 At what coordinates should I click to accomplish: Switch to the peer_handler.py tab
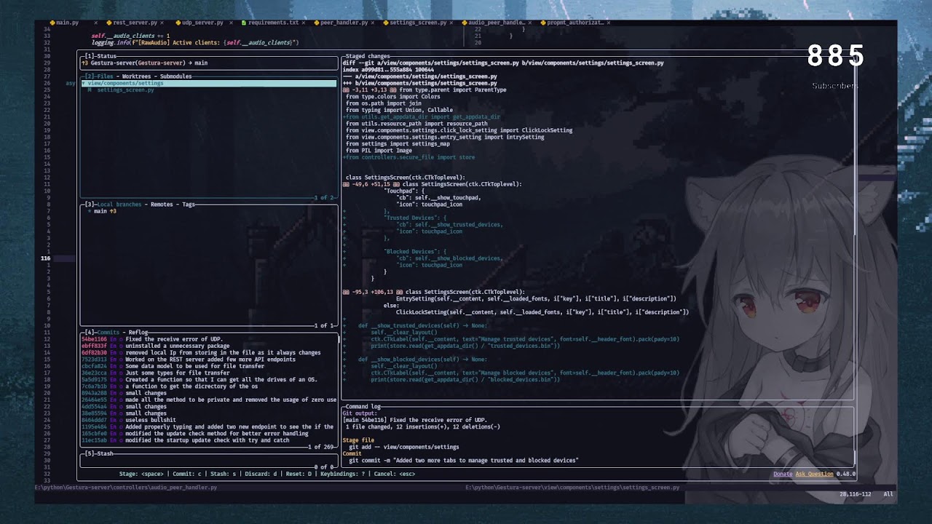coord(344,23)
